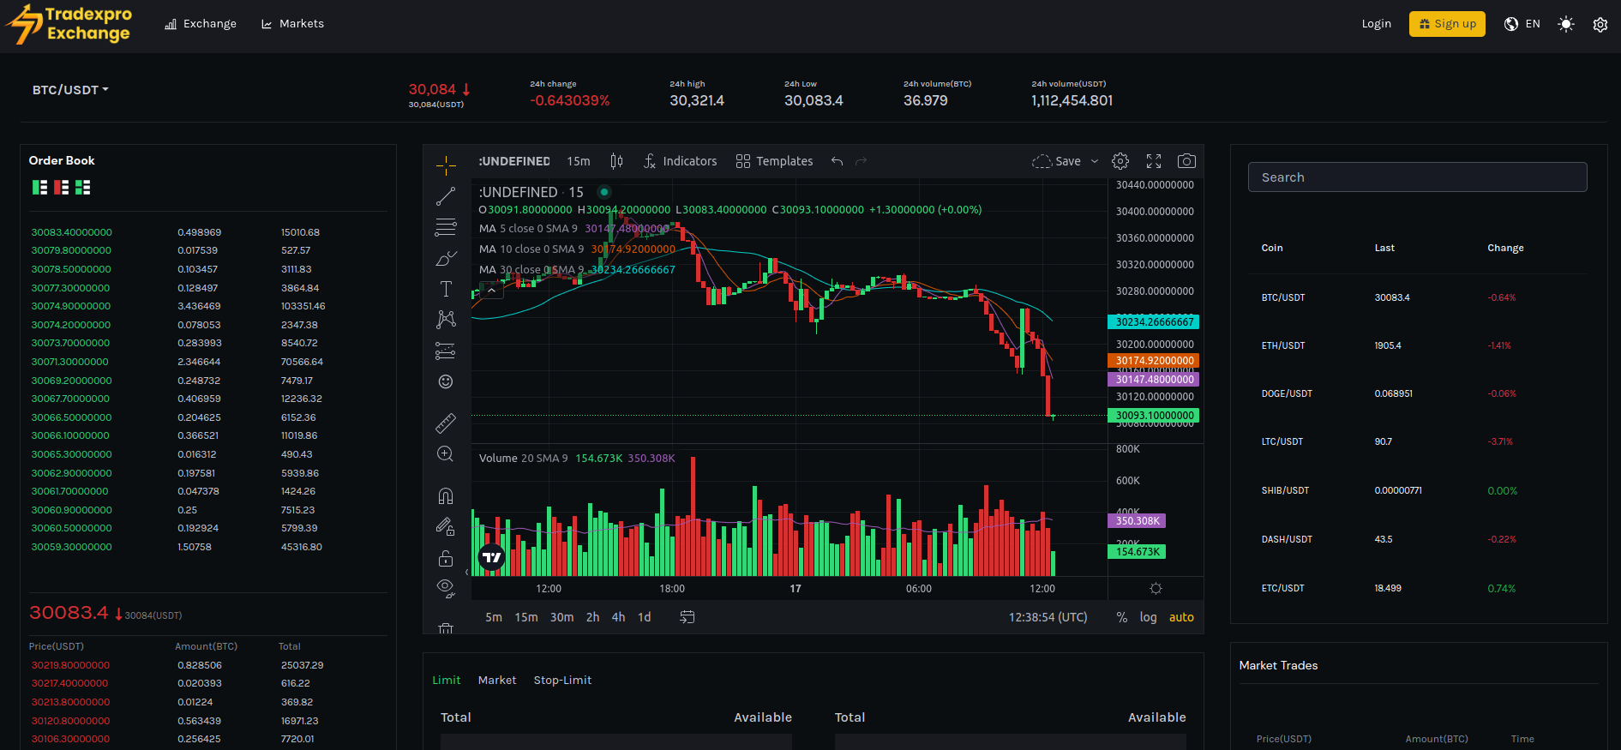
Task: Enter fullscreen chart mode
Action: coord(1154,161)
